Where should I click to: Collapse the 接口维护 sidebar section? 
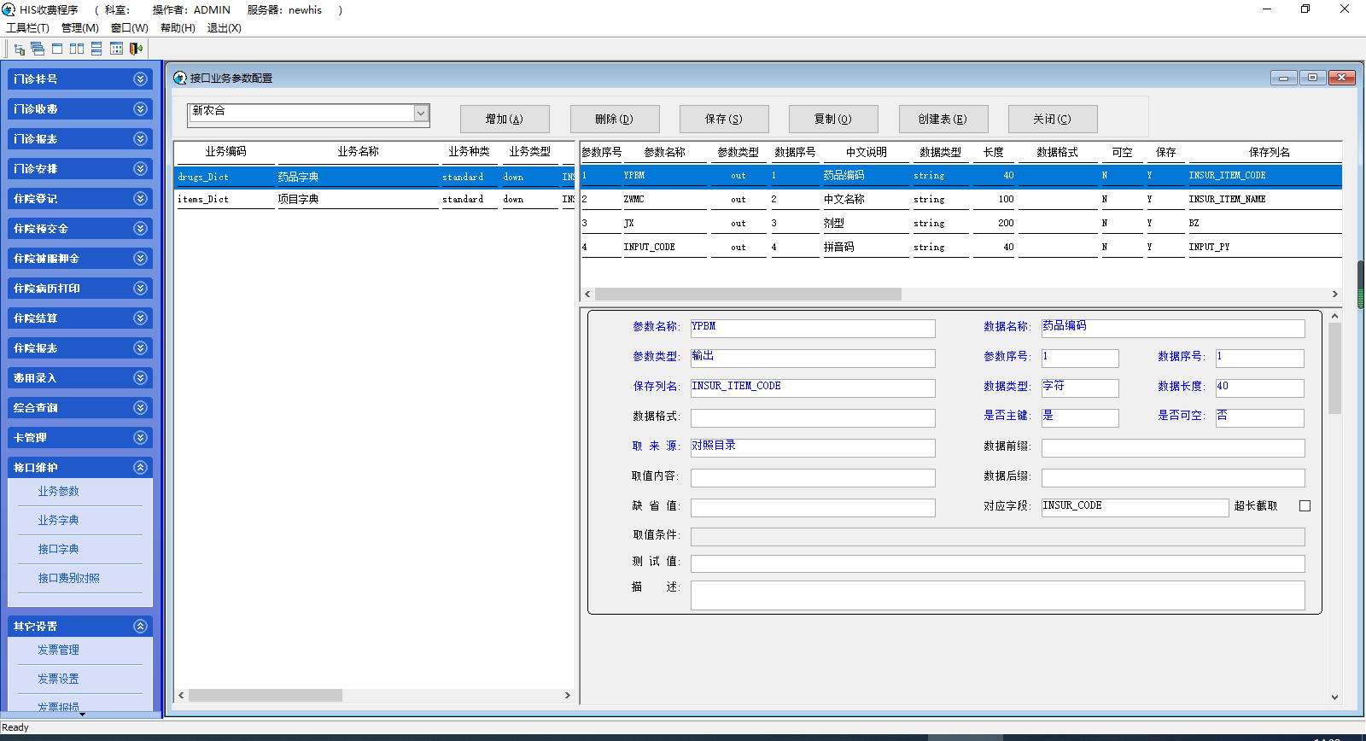coord(141,467)
